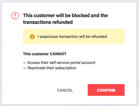Click the 'transactions refunded' heading line

[x=48, y=22]
